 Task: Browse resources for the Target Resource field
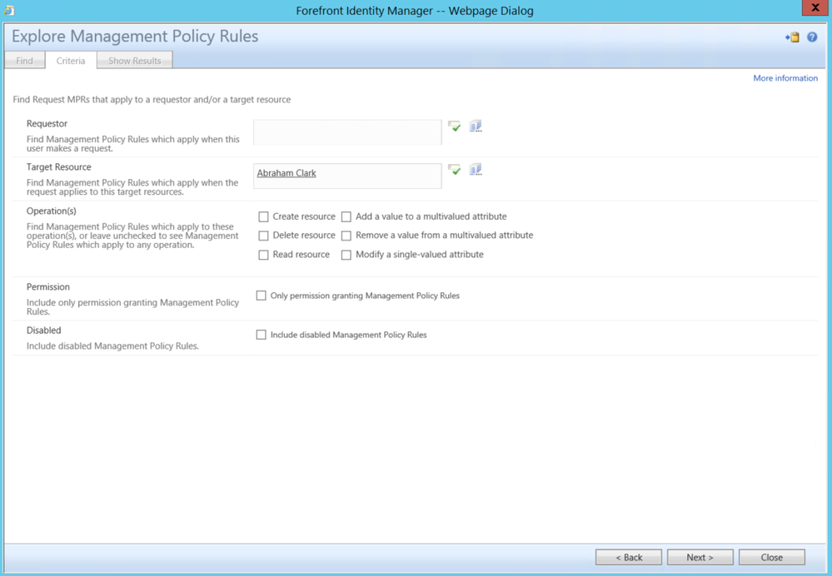(476, 170)
